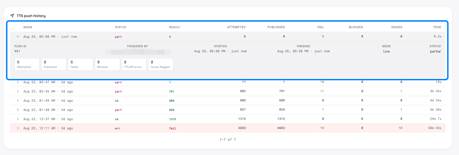
Task: Click the TTS push history paper-plane icon
Action: pyautogui.click(x=12, y=16)
